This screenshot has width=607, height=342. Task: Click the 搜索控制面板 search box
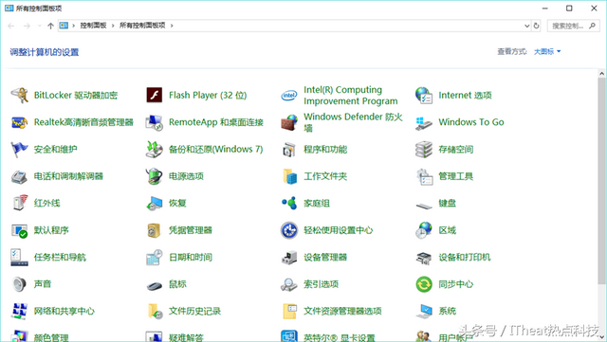coord(573,26)
